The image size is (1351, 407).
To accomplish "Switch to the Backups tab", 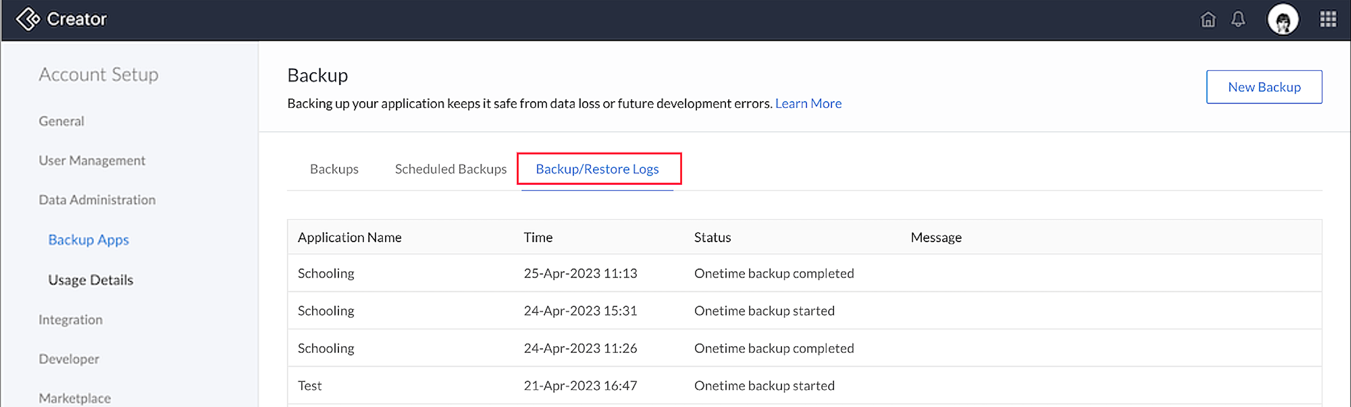I will 334,169.
